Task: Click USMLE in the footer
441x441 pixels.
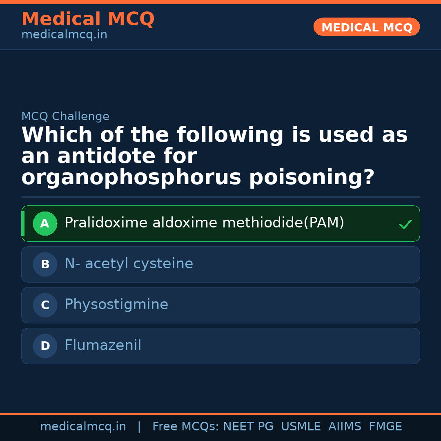Action: pyautogui.click(x=301, y=427)
